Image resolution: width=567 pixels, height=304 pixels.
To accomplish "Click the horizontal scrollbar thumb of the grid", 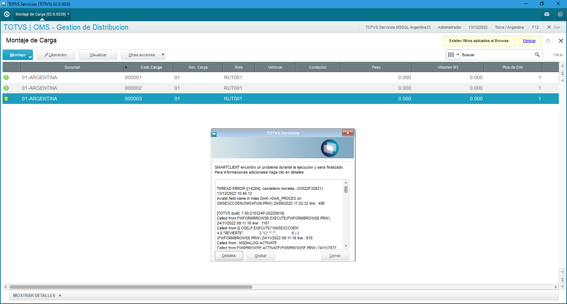I will tap(131, 287).
